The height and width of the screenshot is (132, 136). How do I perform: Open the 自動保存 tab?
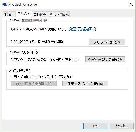(40, 14)
